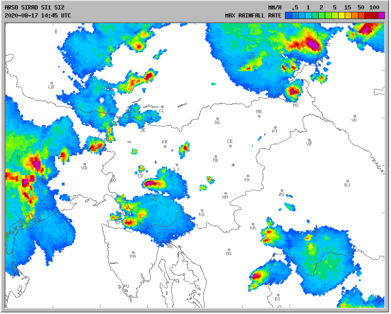Click the PA city marker in Istria
Image resolution: width=391 pixels, height=314 pixels.
(133, 252)
